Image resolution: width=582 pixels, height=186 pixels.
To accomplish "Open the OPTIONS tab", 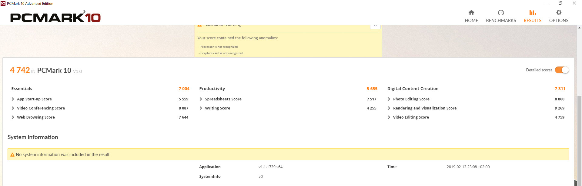I will [x=559, y=16].
